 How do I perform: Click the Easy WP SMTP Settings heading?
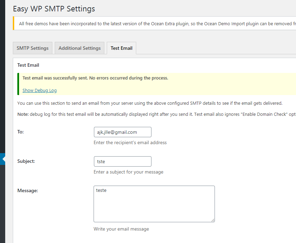point(54,9)
